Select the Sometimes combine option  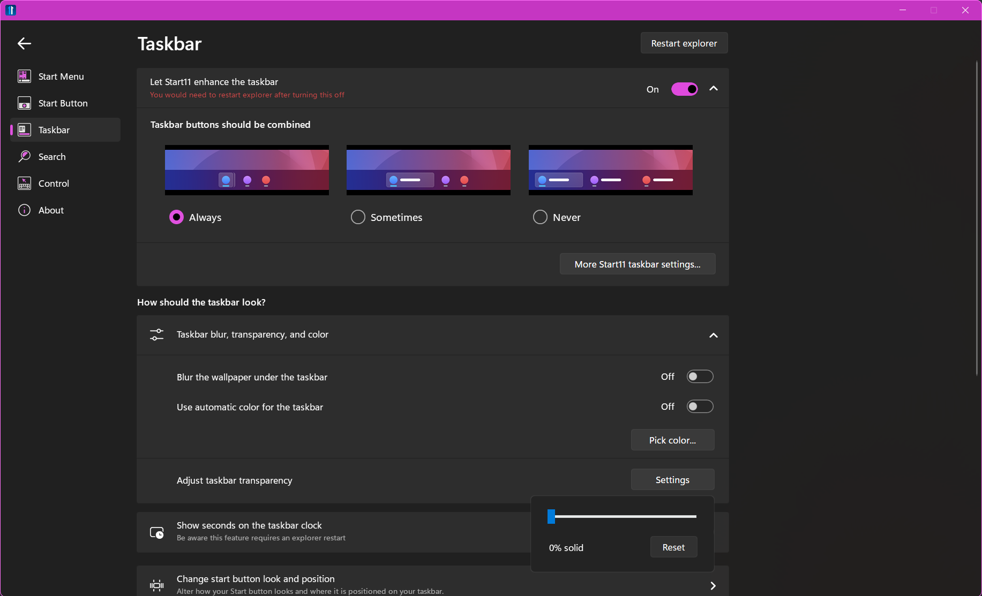coord(358,217)
